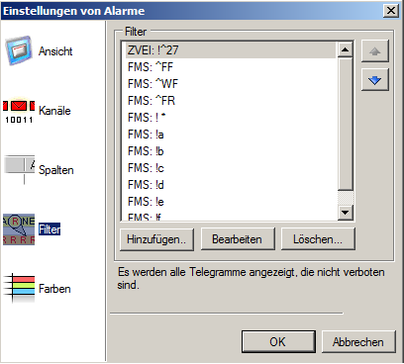
Task: Open the Ansicht settings icon
Action: tap(19, 50)
